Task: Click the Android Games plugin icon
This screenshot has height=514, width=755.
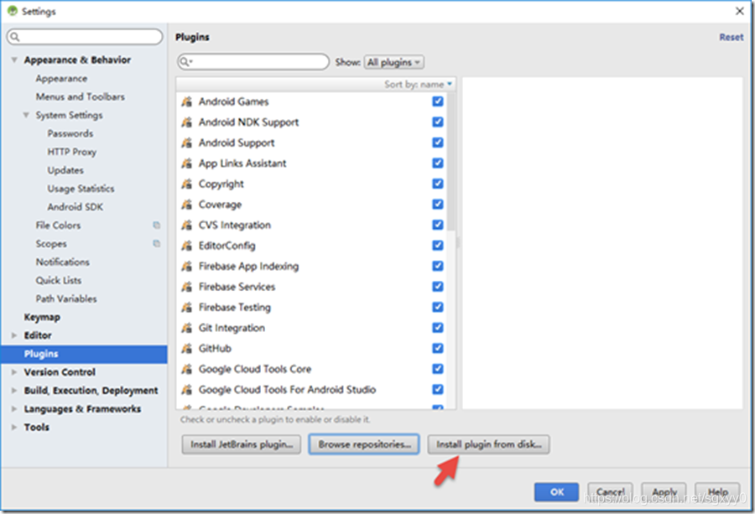Action: (x=187, y=101)
